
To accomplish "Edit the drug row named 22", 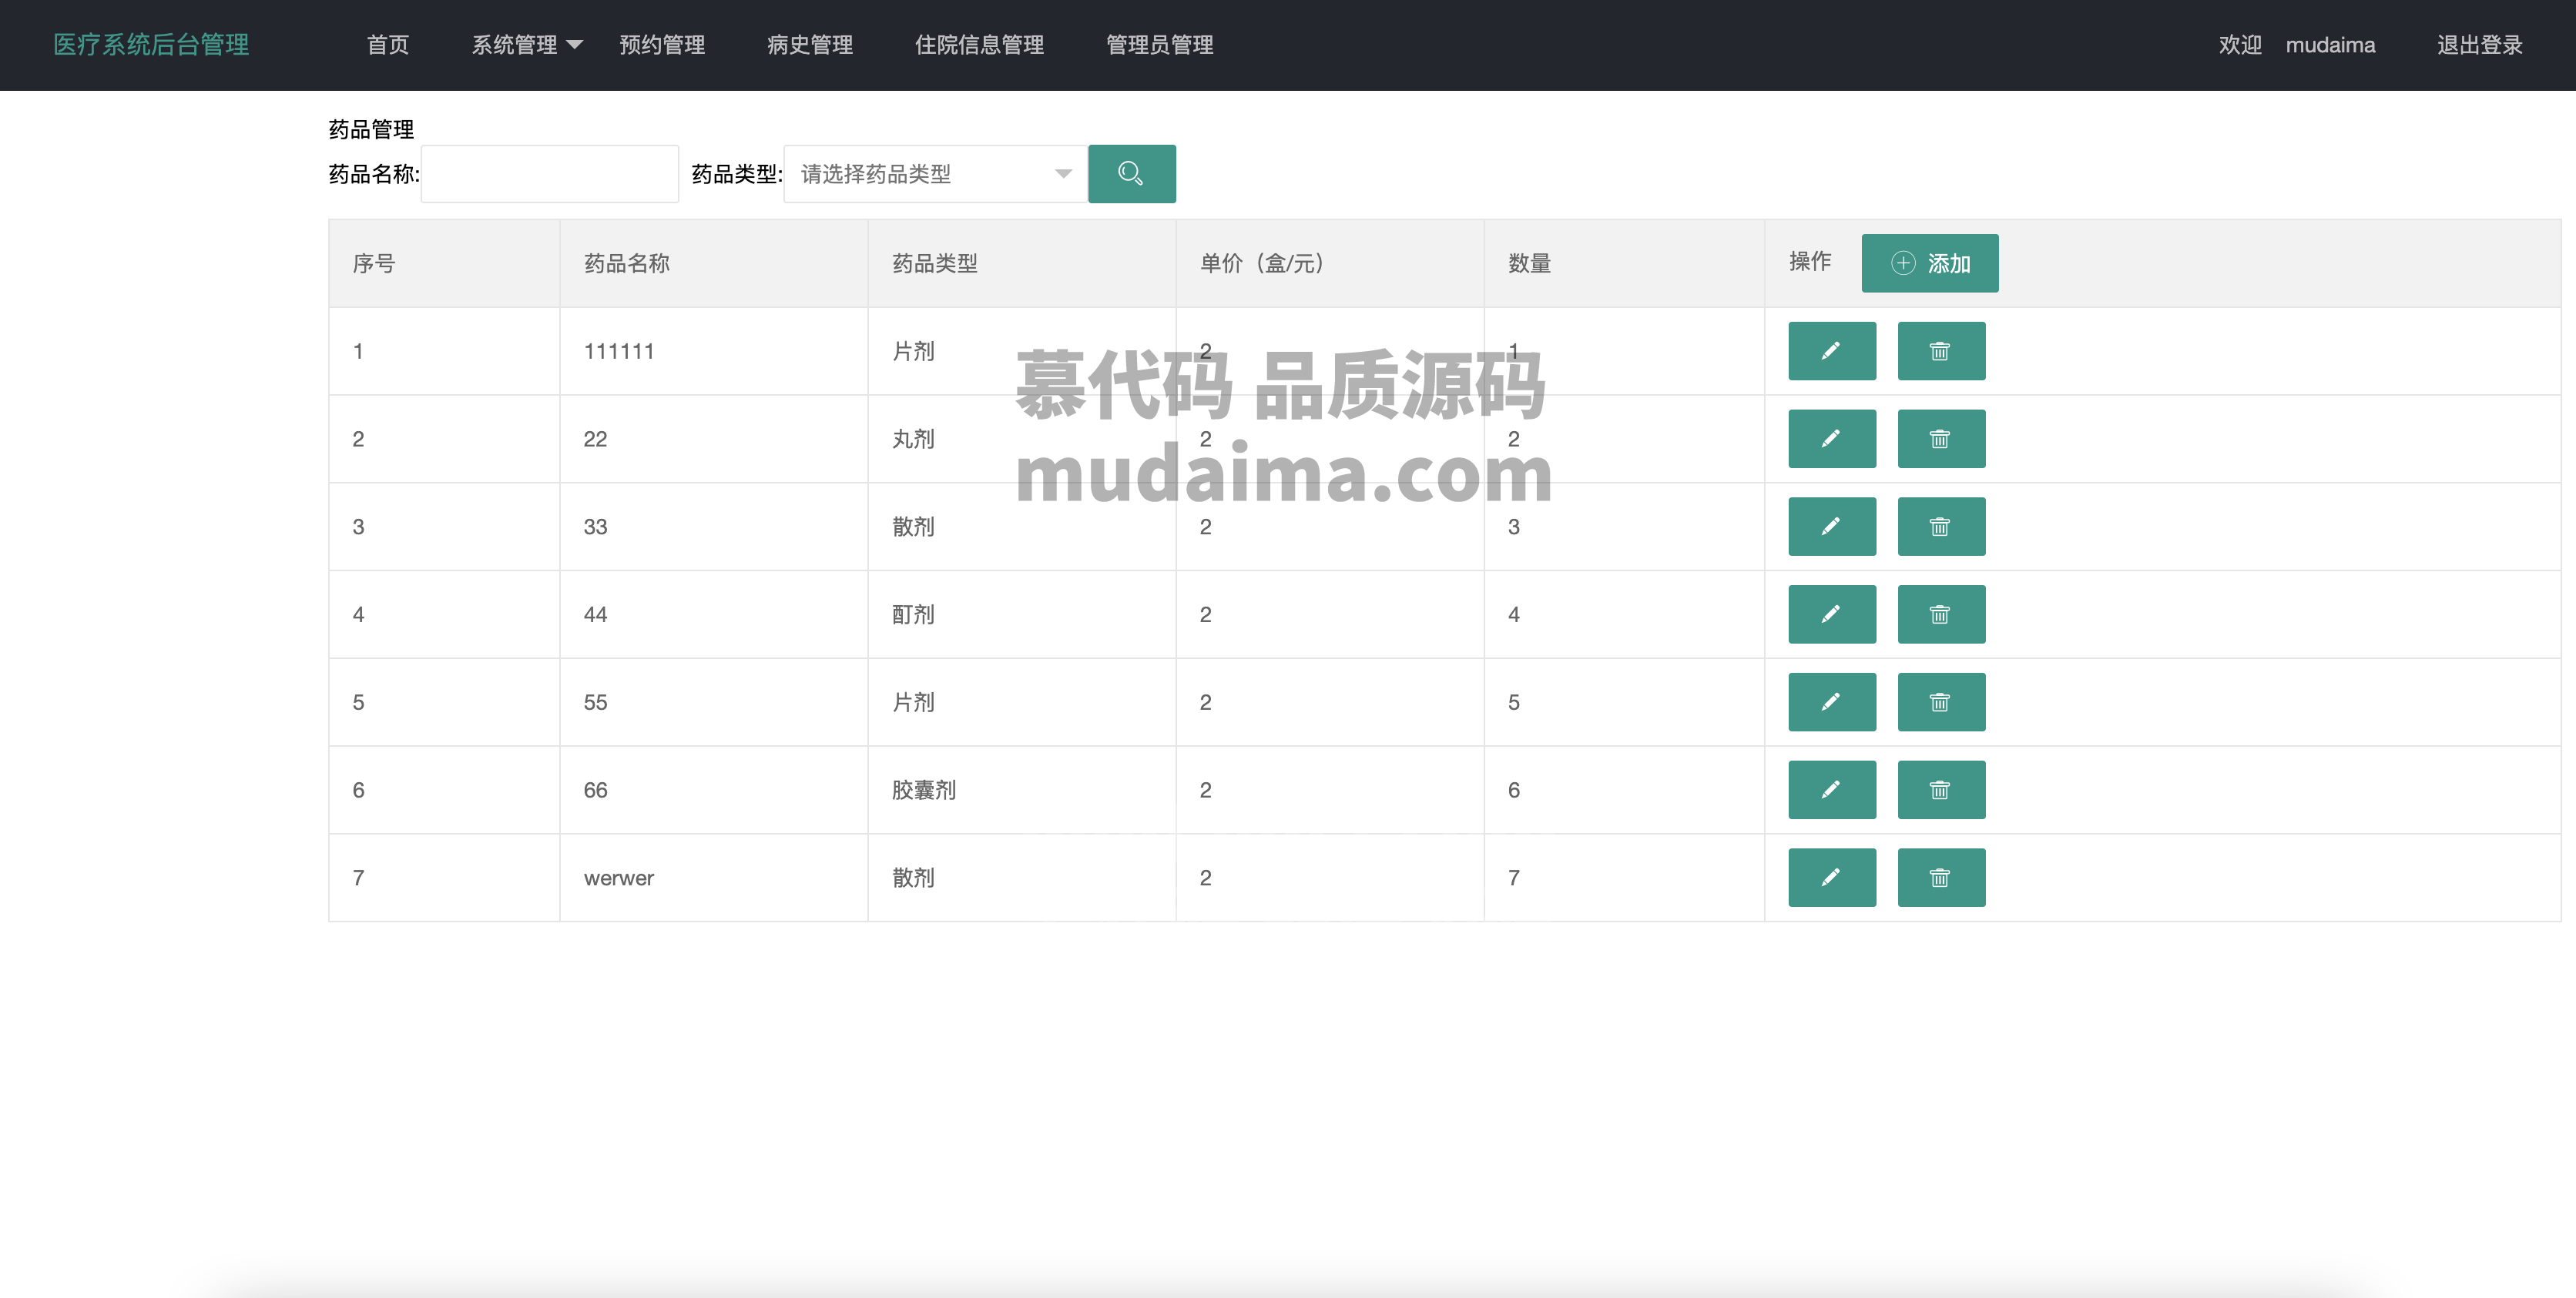I will [1831, 439].
